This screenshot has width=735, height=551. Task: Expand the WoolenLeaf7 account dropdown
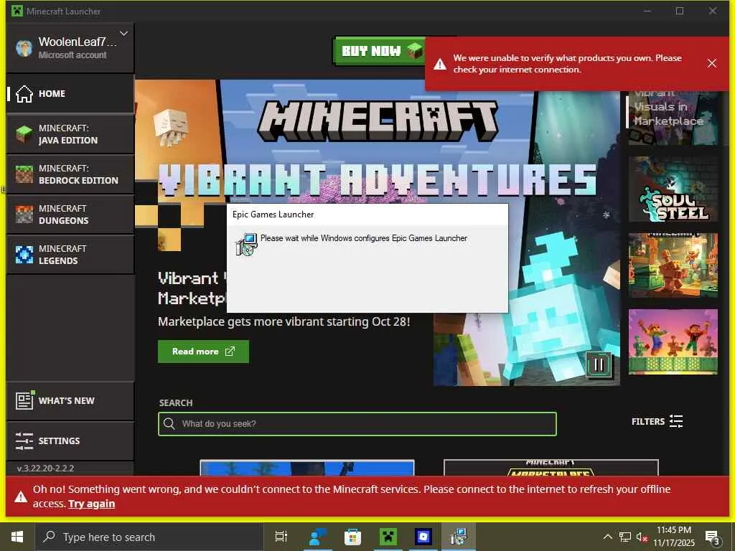[123, 34]
